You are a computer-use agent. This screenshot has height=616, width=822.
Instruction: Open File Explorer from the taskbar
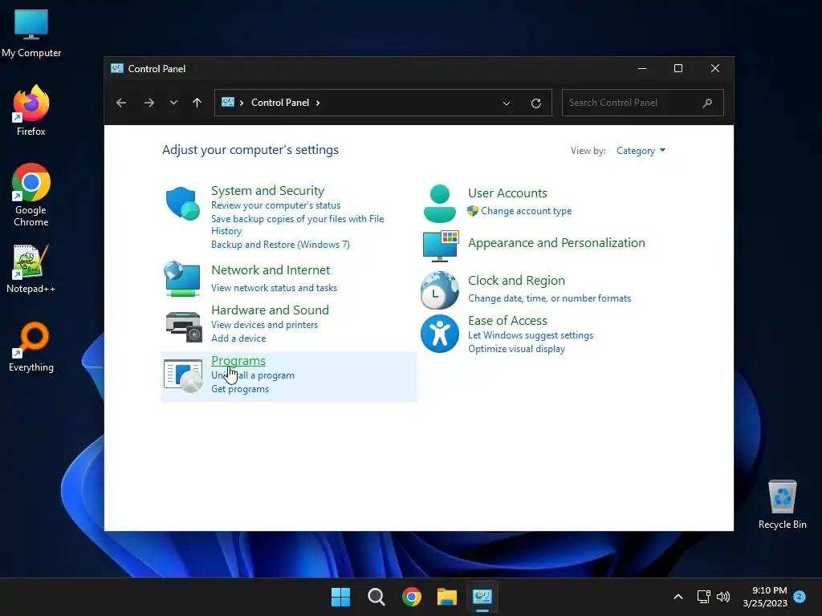pos(447,597)
